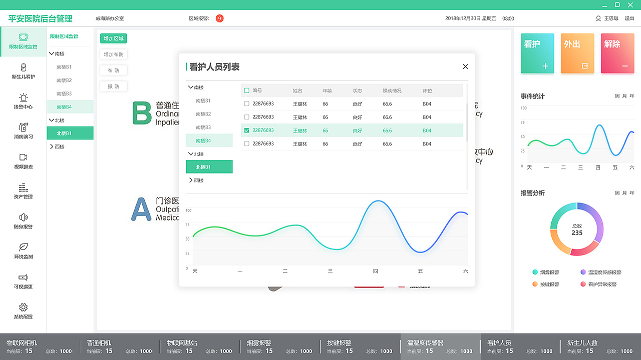Click the red 区域报警 badge 9
The image size is (641, 360).
coord(219,18)
